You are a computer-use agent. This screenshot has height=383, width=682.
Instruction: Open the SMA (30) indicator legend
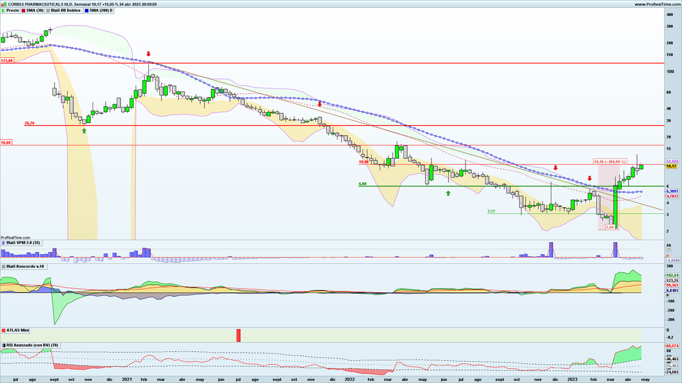(31, 10)
